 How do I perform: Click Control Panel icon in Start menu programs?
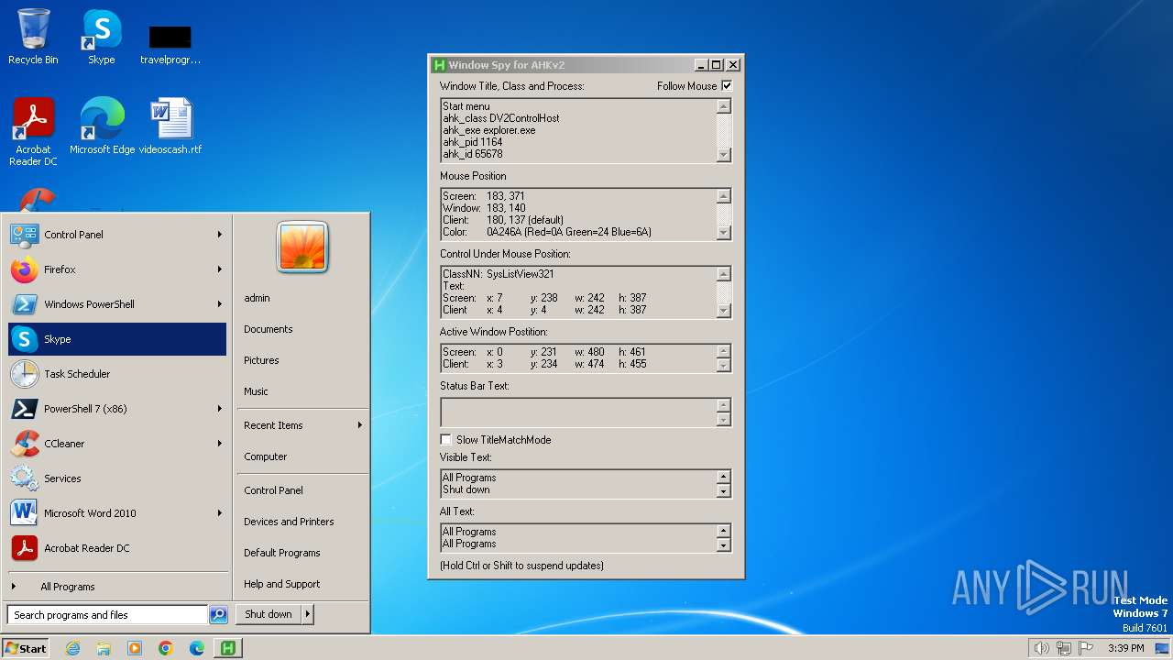[25, 235]
